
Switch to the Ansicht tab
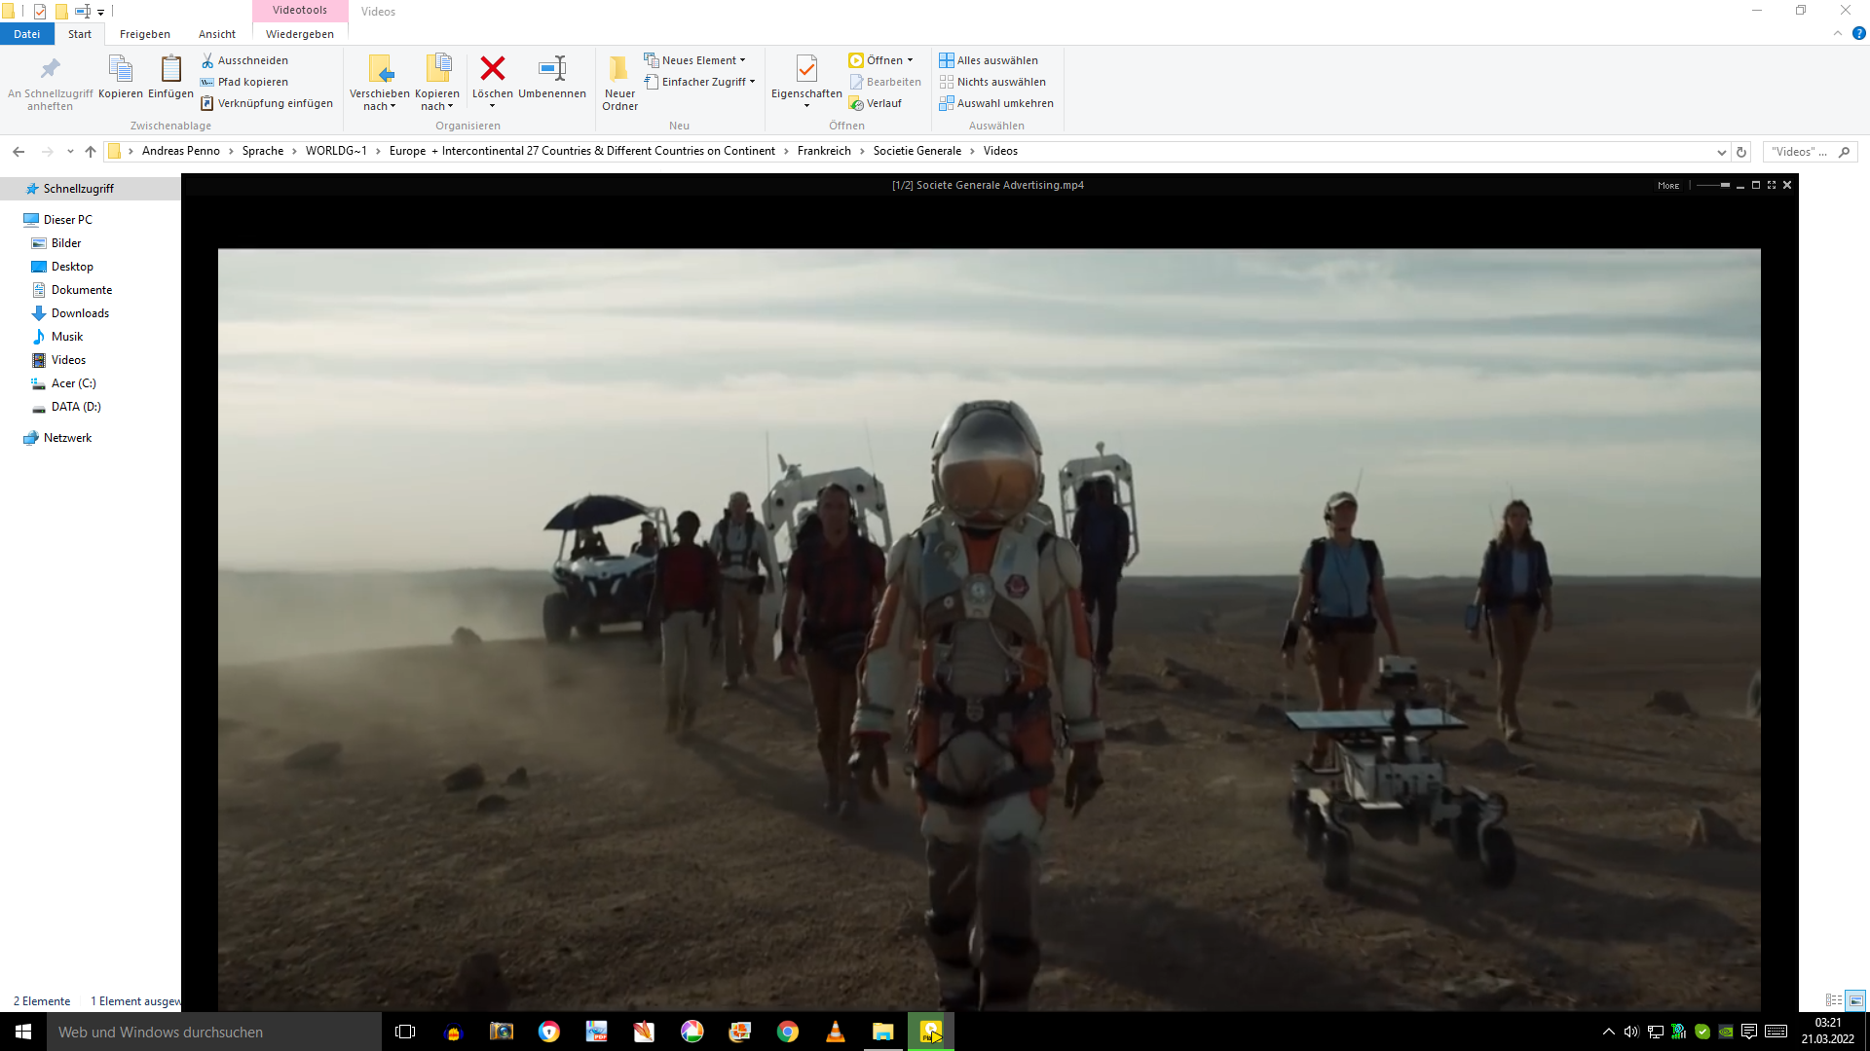[217, 34]
